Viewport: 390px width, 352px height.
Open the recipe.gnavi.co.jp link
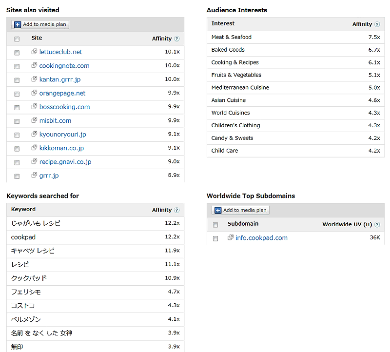[65, 162]
